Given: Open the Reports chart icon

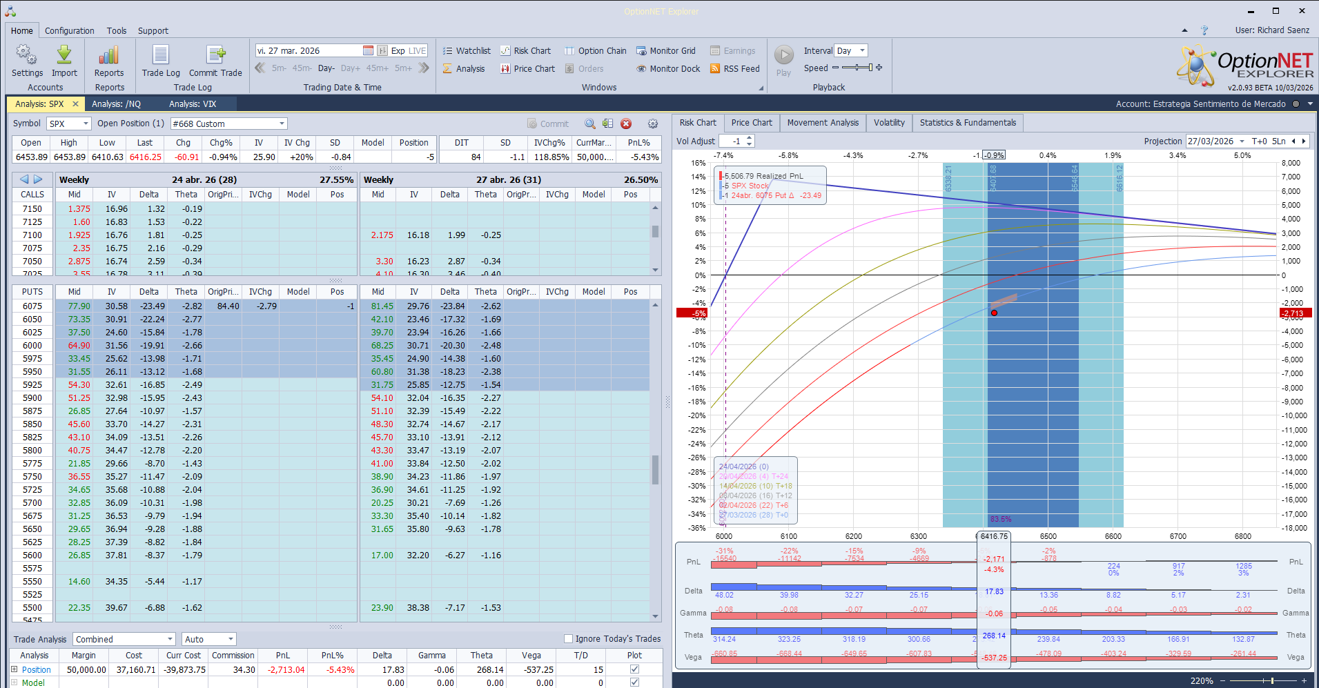Looking at the screenshot, I should (x=109, y=55).
